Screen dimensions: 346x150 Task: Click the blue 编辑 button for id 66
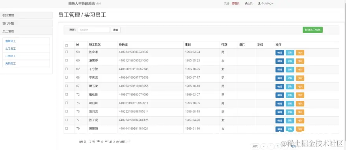pos(279,78)
